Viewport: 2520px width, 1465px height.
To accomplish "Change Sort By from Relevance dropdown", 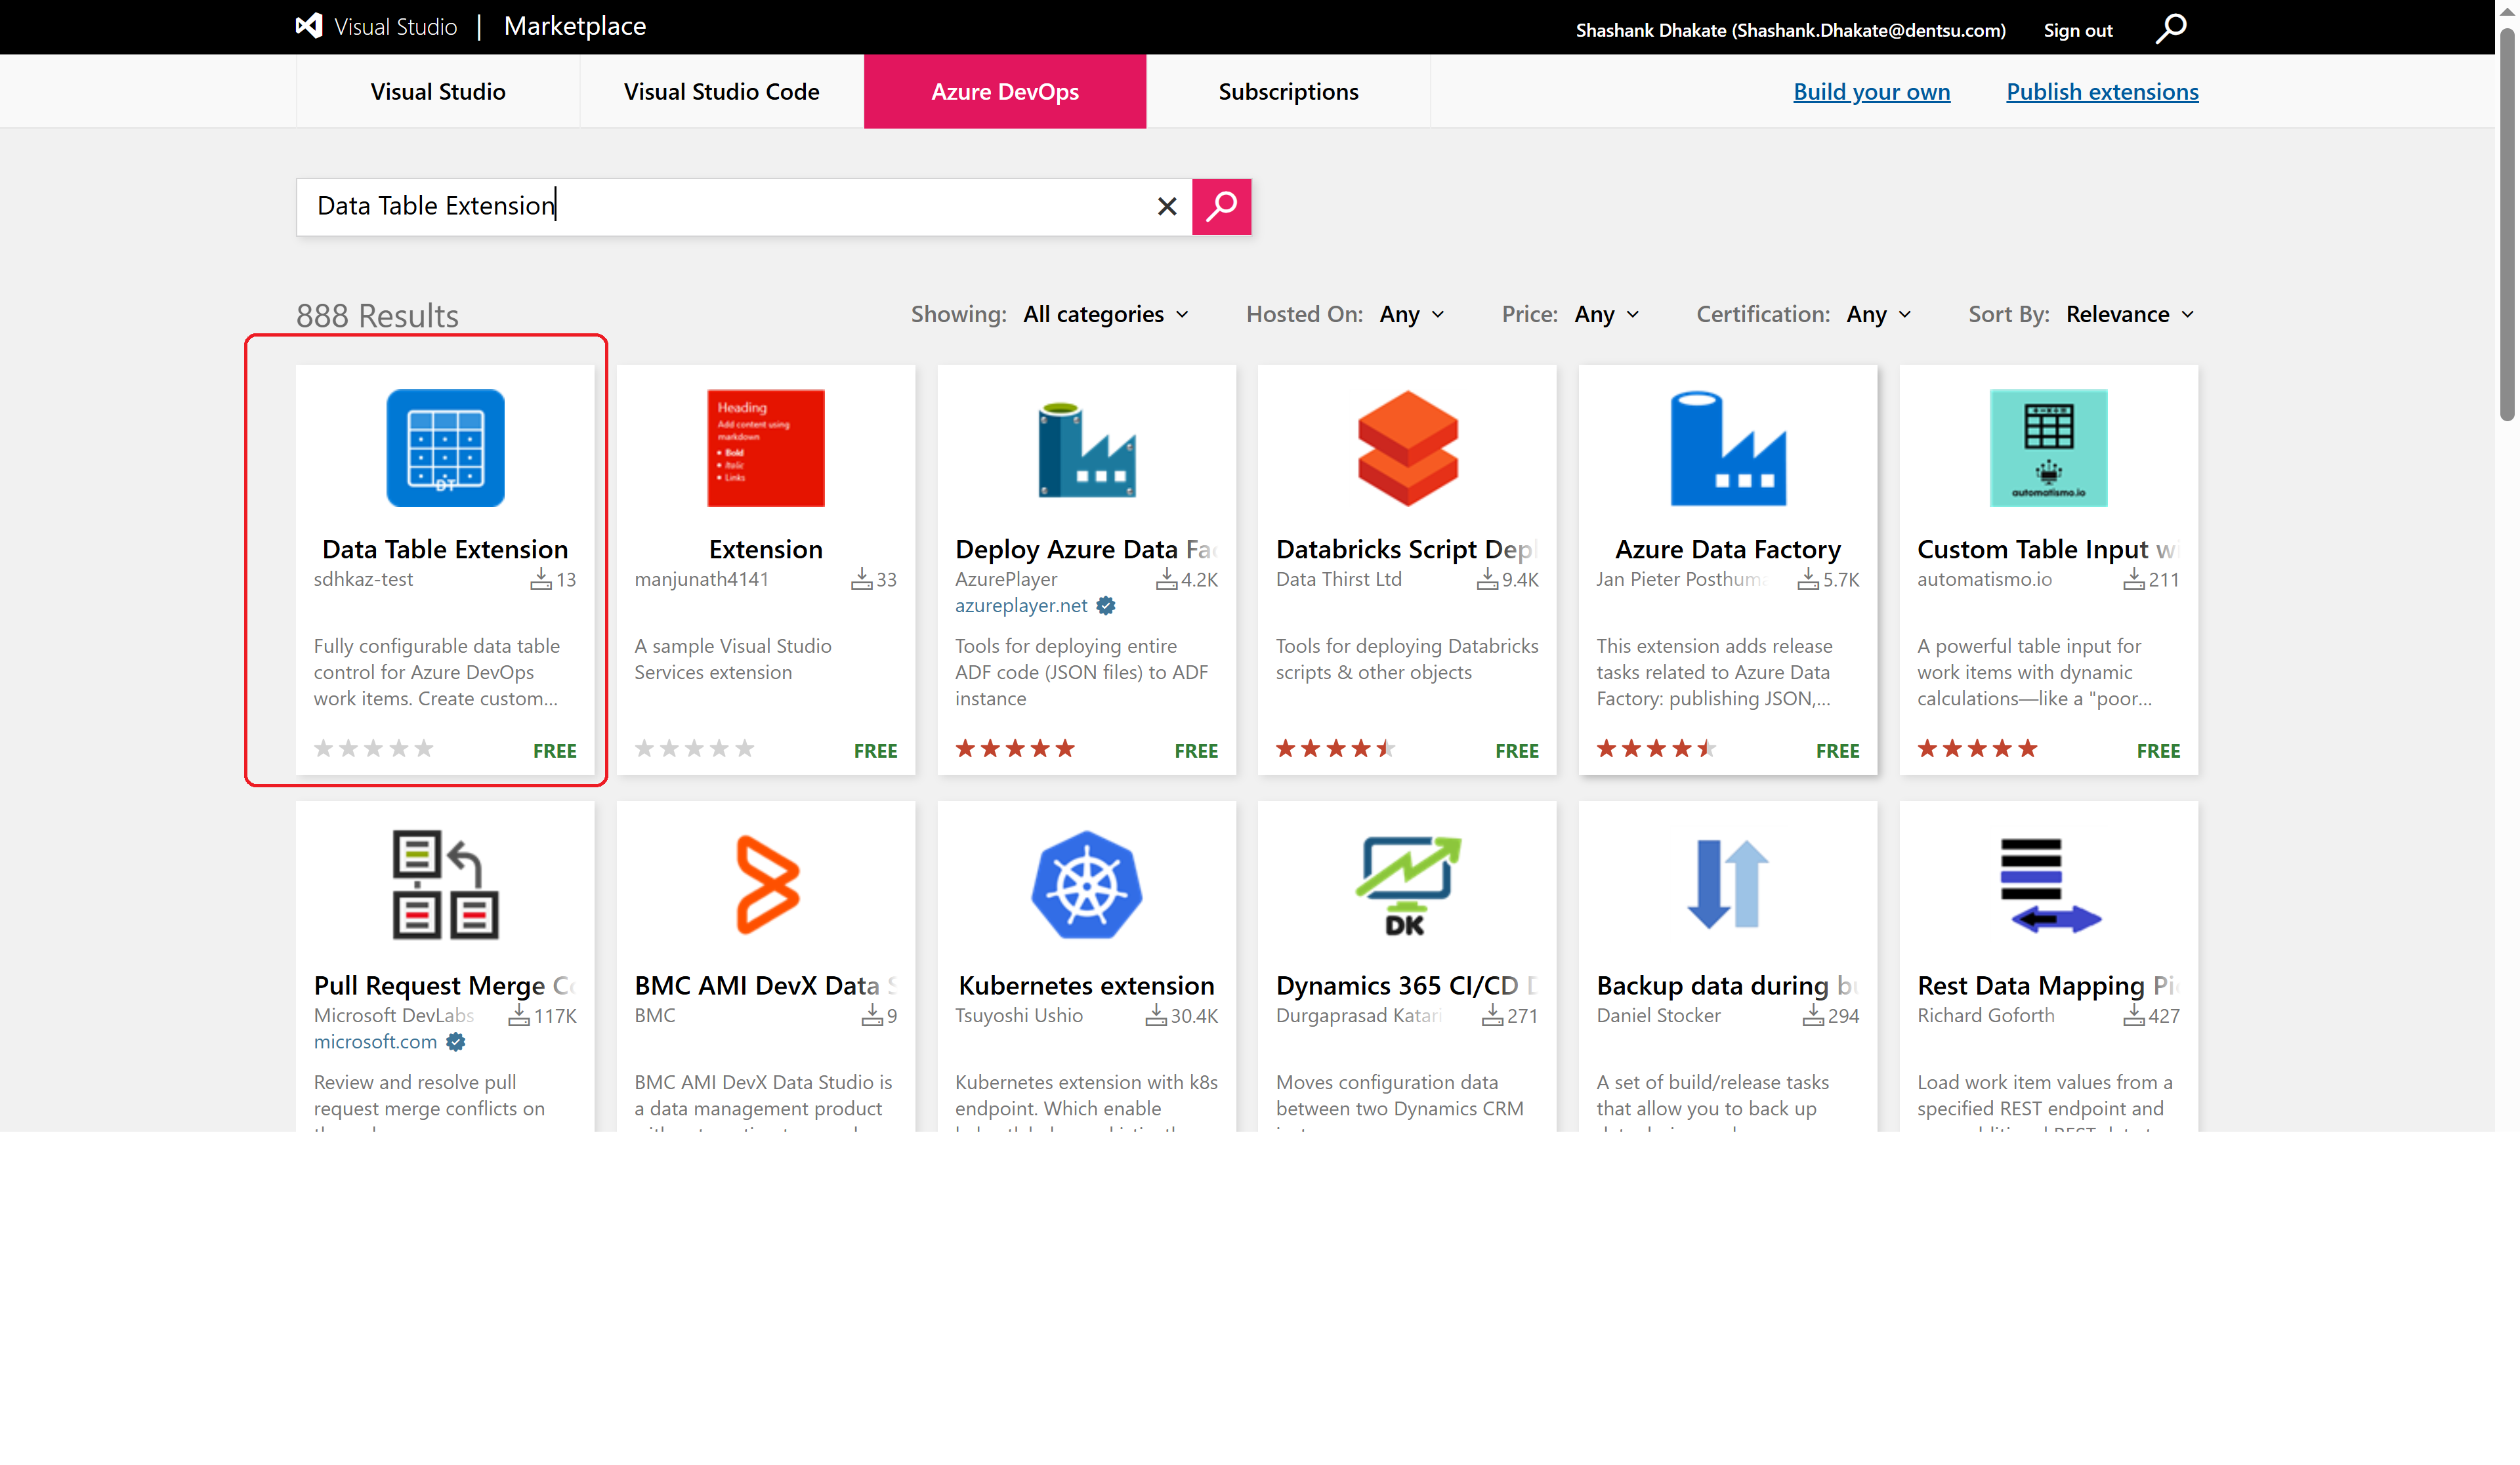I will (2129, 314).
